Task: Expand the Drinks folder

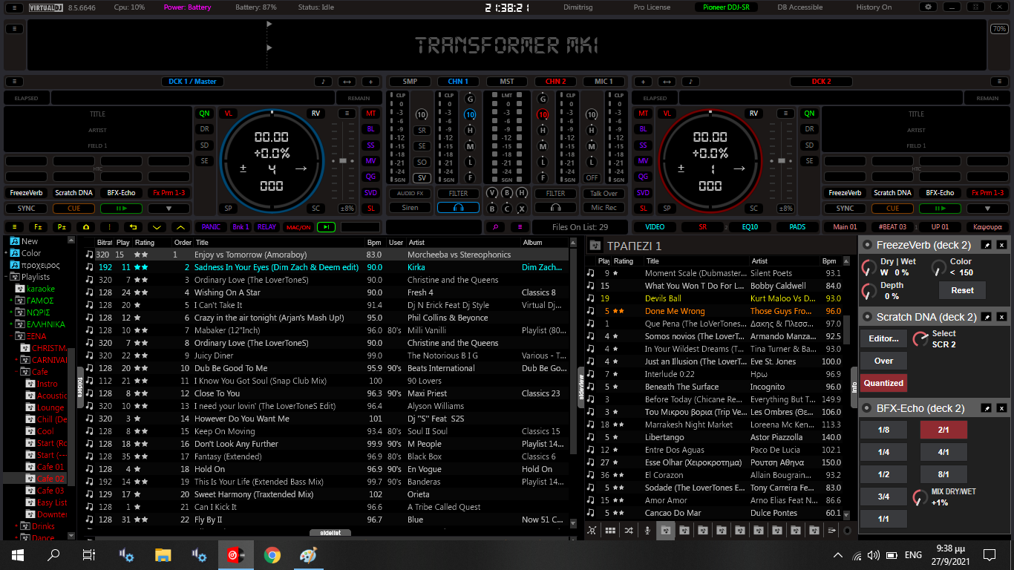Action: (17, 526)
